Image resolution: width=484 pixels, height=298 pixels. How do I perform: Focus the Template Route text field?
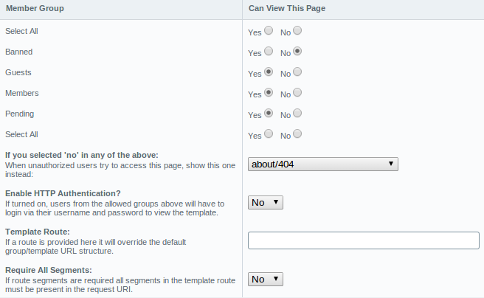coord(364,240)
